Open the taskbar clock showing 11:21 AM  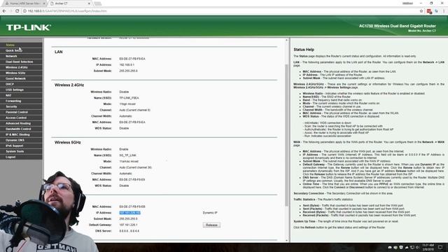428,247
